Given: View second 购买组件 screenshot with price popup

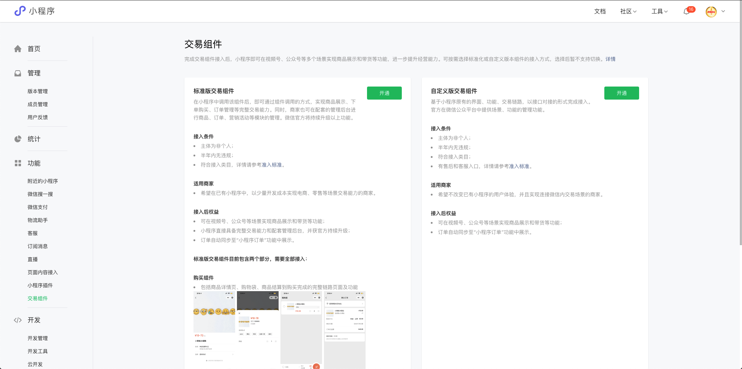Looking at the screenshot, I should (258, 330).
